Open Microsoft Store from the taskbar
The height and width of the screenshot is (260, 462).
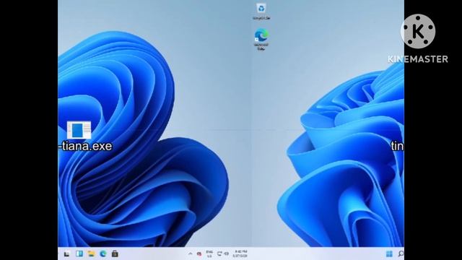pyautogui.click(x=115, y=253)
